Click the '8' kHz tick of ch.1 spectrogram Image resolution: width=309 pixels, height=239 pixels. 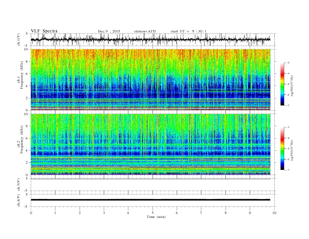[27, 62]
